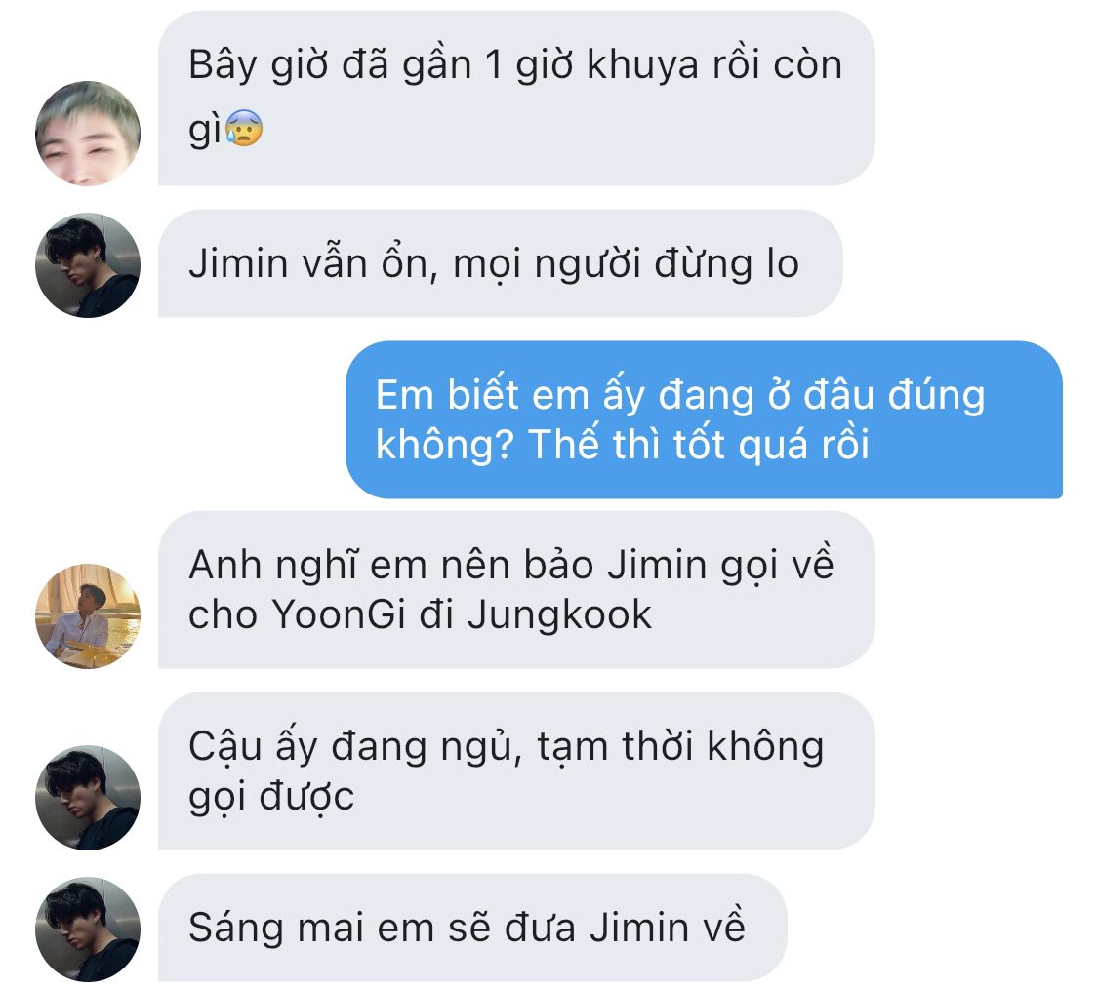This screenshot has height=988, width=1098.
Task: Tap avatar beside "Jimin vẫn ổn" message
Action: [88, 265]
